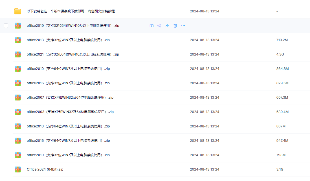
Task: Click the zip icon of office2003 file
Action: pos(18,112)
